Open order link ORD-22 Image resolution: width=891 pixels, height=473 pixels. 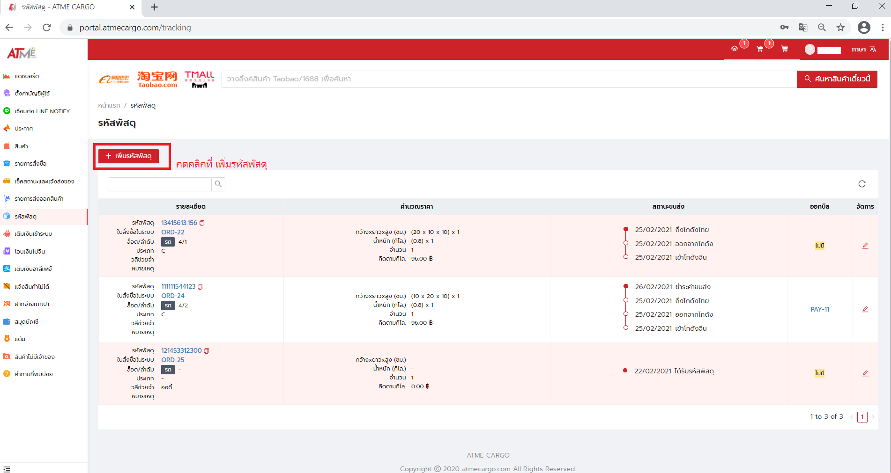[173, 232]
